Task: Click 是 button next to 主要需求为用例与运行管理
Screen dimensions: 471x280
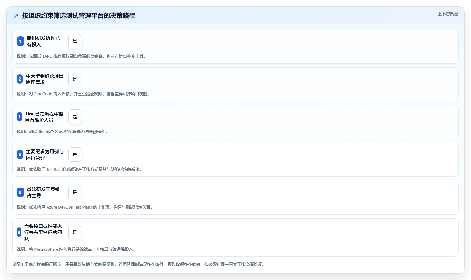Action: coord(75,154)
